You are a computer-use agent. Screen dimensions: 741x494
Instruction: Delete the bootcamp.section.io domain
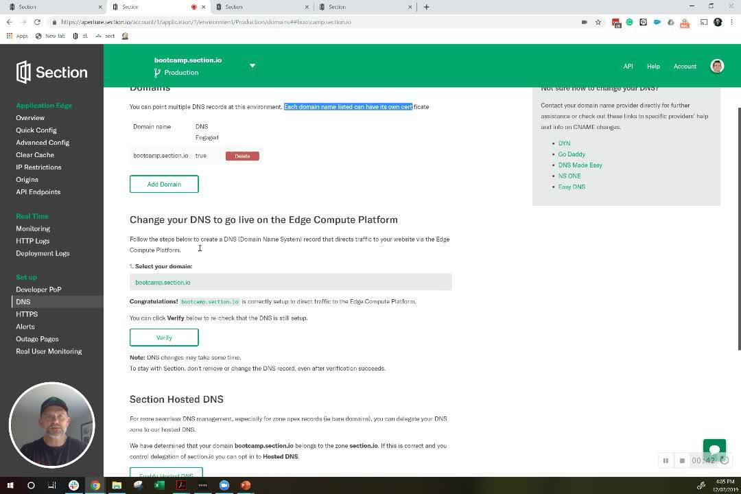click(242, 156)
